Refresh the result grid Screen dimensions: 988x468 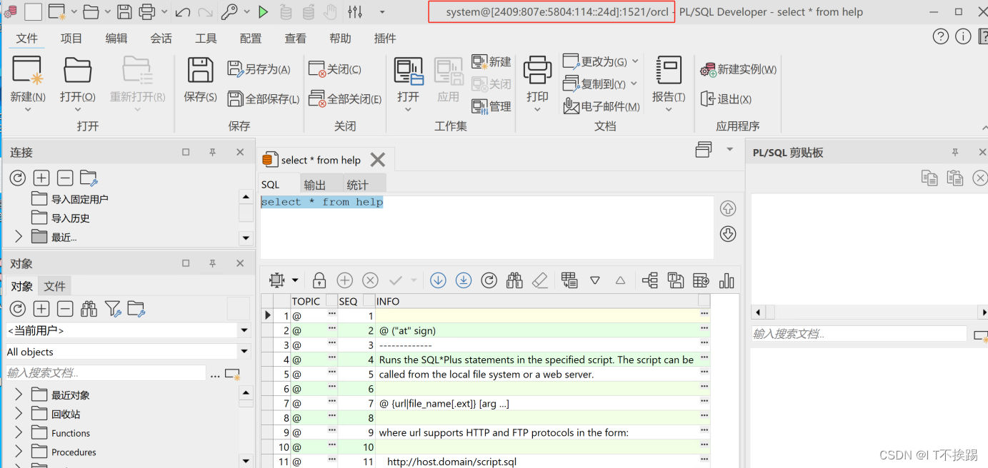(x=489, y=280)
